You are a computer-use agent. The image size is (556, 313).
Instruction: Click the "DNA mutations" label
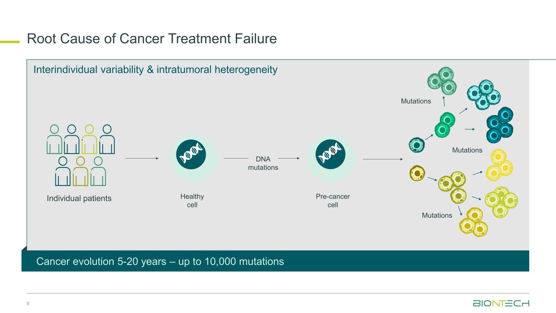[263, 163]
